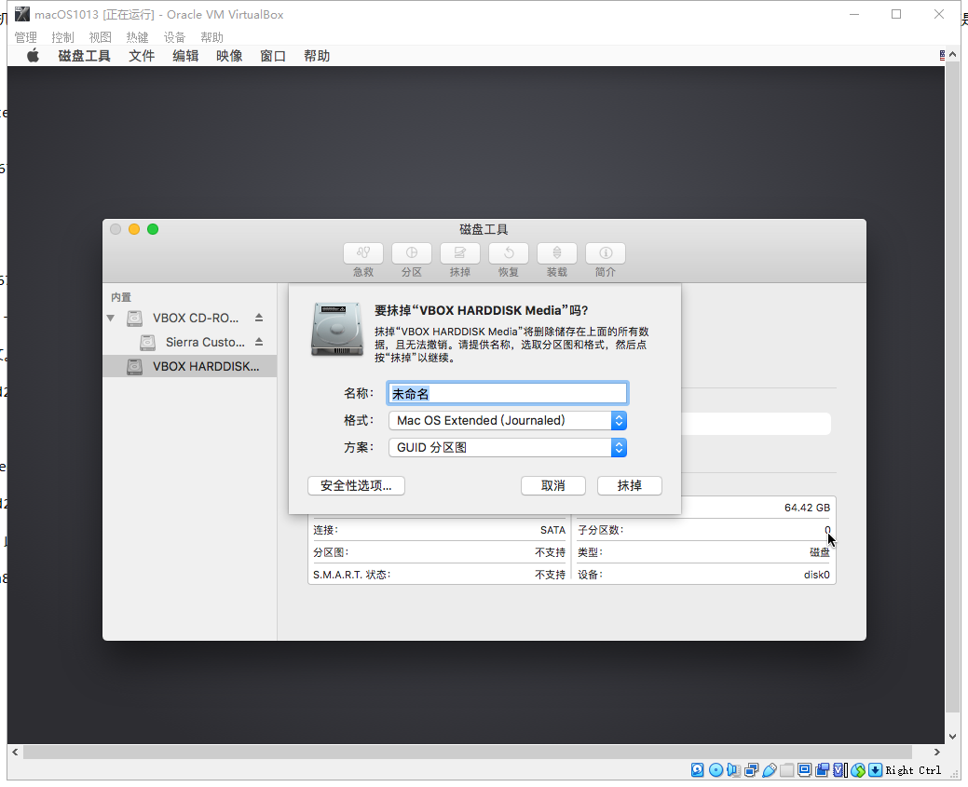The width and height of the screenshot is (968, 787).
Task: Click the VirtualBox hard disk status icon
Action: point(698,769)
